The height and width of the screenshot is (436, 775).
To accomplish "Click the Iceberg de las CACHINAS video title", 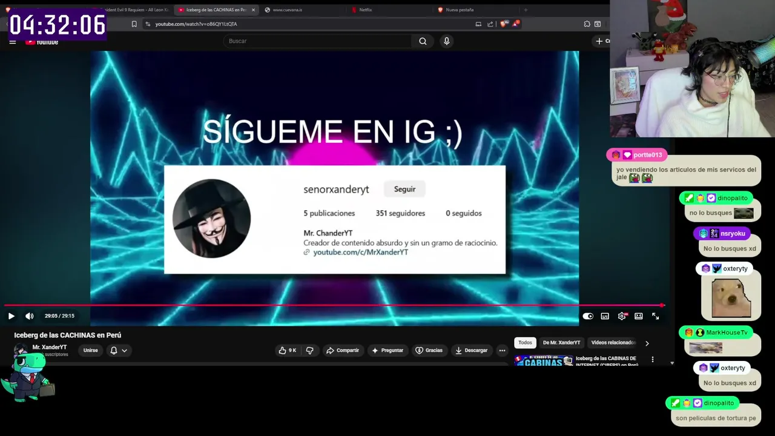I will point(68,335).
